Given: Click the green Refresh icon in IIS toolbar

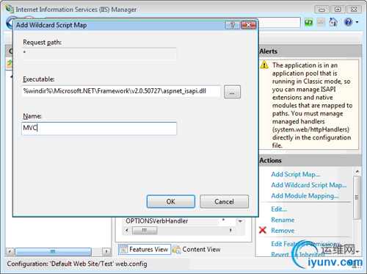Looking at the screenshot, I should tap(308, 22).
